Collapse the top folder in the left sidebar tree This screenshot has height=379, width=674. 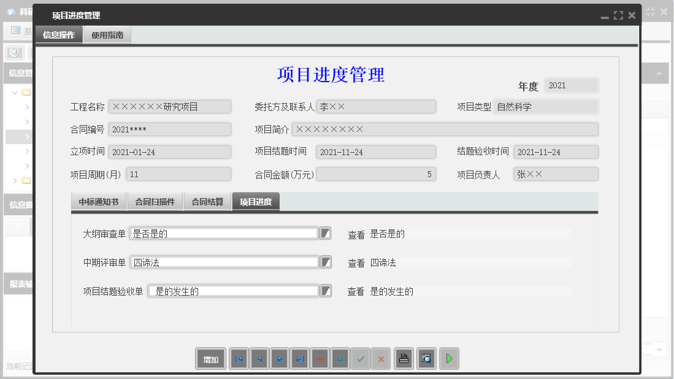pyautogui.click(x=13, y=93)
